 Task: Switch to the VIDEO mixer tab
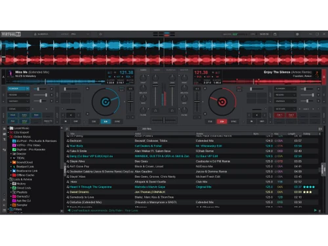pos(157,70)
